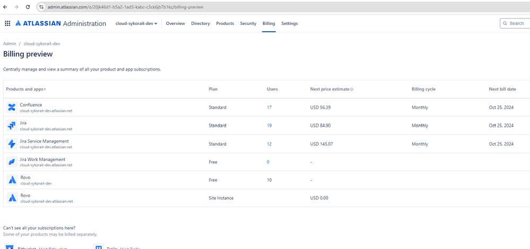
Task: Click the Jira product name
Action: click(23, 123)
